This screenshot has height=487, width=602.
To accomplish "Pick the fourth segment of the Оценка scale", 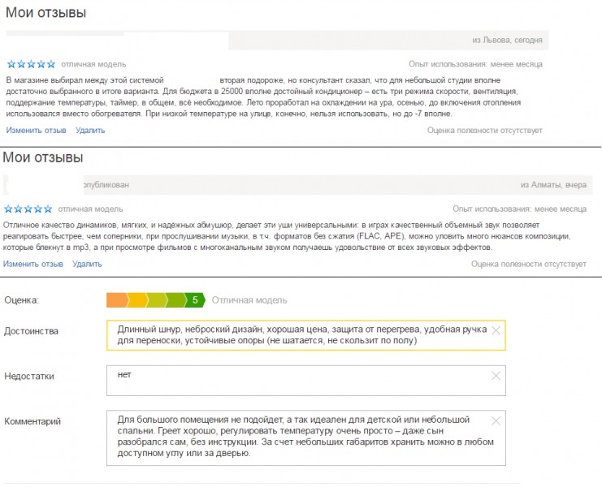I will click(x=175, y=300).
